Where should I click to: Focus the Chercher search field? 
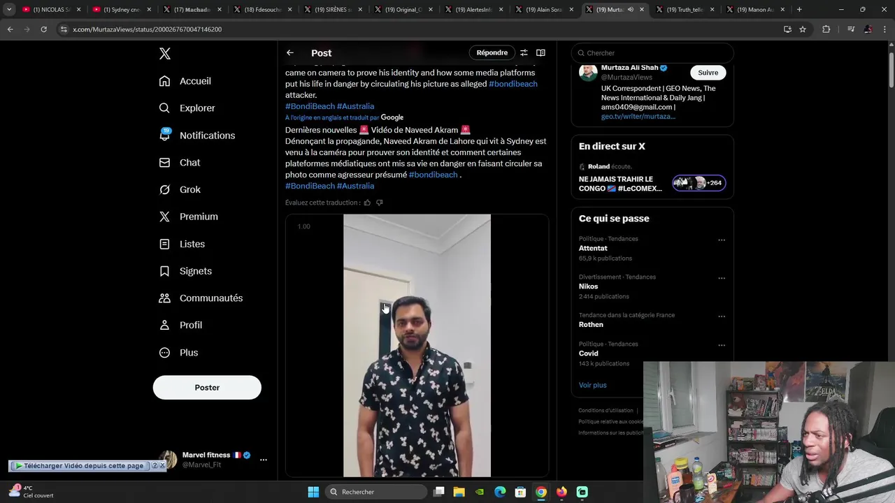652,53
